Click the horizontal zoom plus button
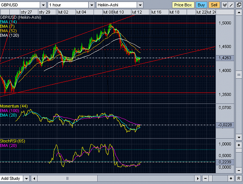 (x=231, y=179)
